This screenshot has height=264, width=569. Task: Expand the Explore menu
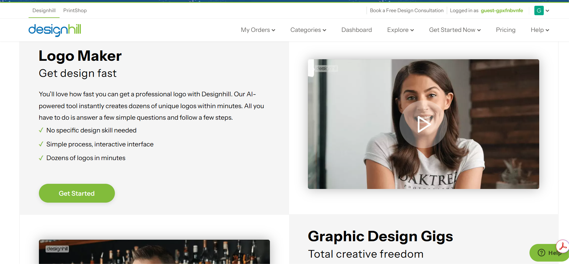click(x=401, y=30)
